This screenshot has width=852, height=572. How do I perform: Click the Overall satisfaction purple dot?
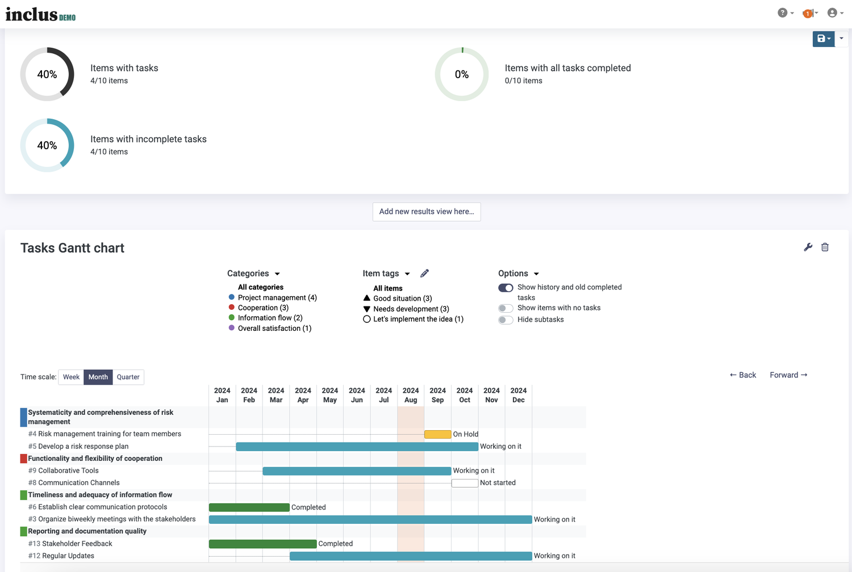tap(232, 328)
